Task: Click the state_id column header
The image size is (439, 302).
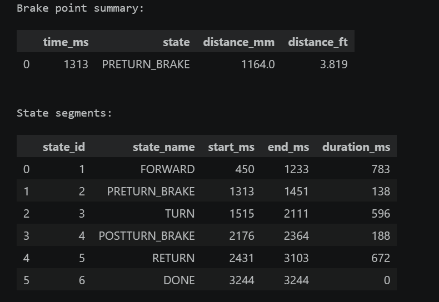Action: (x=64, y=147)
